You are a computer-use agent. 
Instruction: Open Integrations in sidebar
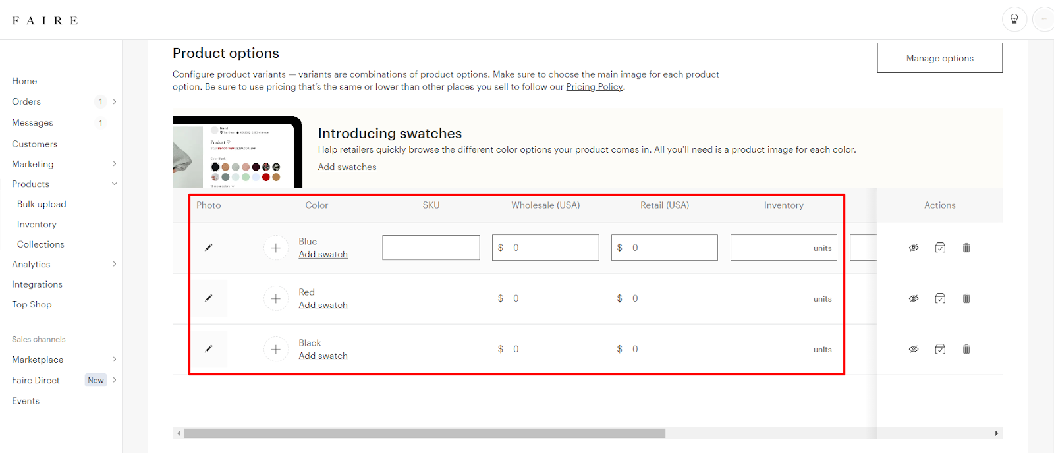pyautogui.click(x=37, y=284)
